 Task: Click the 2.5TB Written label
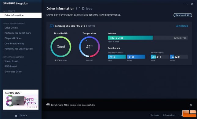(x=61, y=60)
